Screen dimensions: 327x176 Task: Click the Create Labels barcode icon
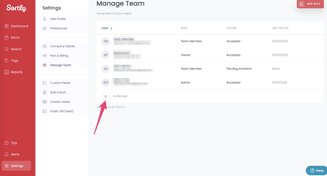click(45, 102)
